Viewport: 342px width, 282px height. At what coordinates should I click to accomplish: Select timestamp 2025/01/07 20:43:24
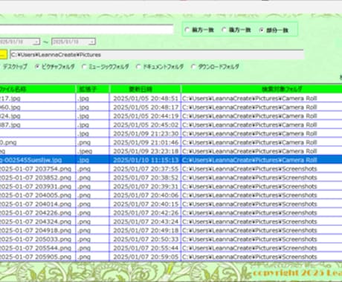(x=146, y=222)
